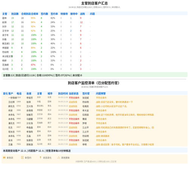Screen dimensions: 189x170
Task: Click the 到店数 value 19 in the top summary row
Action: pos(12,18)
